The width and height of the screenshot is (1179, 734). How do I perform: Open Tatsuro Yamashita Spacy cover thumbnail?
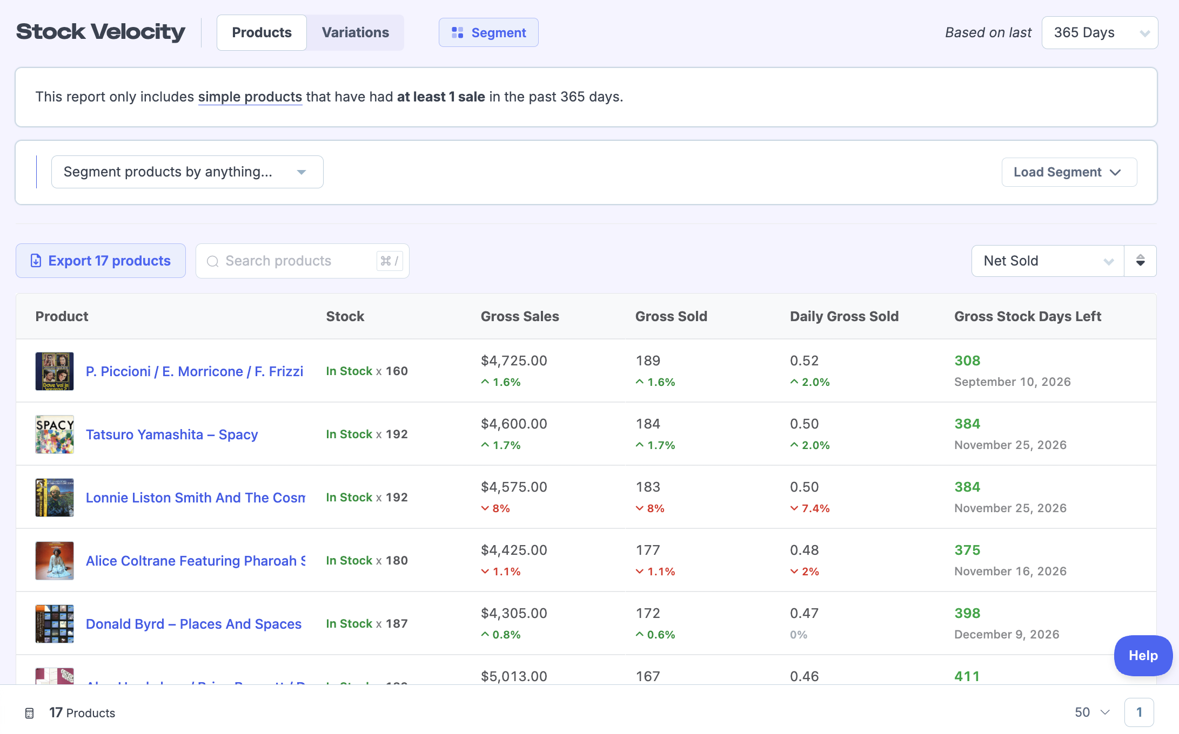click(x=55, y=434)
